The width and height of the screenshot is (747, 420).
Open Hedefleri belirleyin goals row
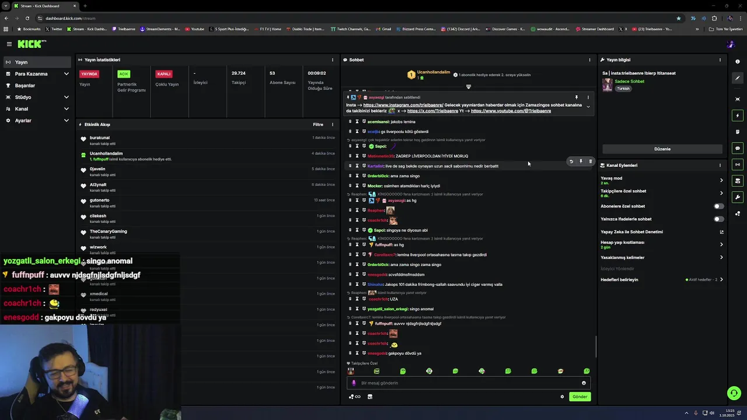pyautogui.click(x=662, y=279)
